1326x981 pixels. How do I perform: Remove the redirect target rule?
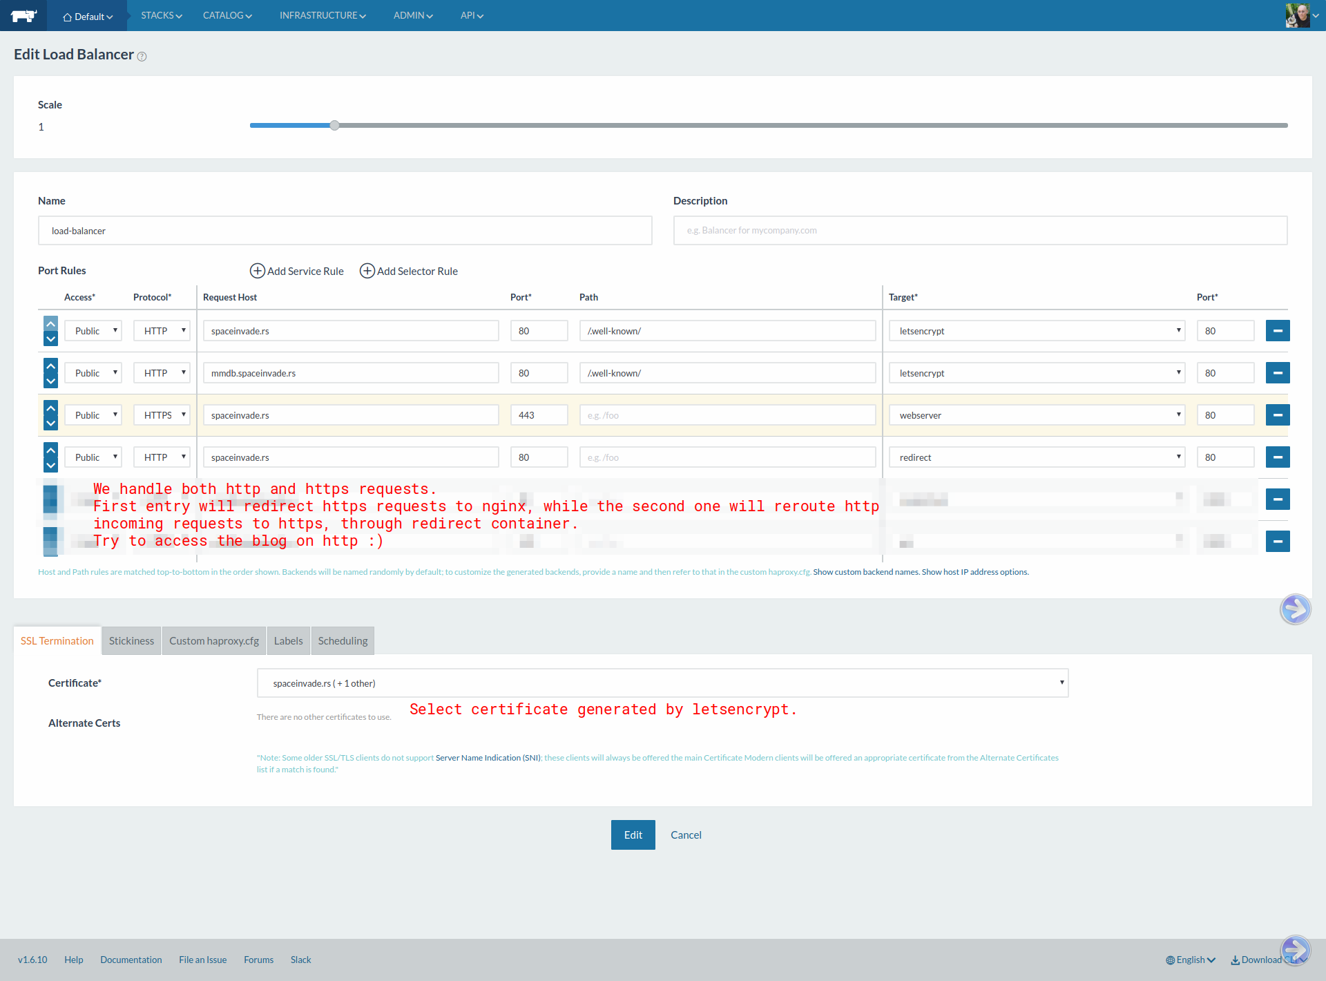(x=1278, y=457)
